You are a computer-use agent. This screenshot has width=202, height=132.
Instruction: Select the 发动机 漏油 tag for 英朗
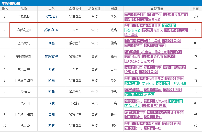[153, 117]
